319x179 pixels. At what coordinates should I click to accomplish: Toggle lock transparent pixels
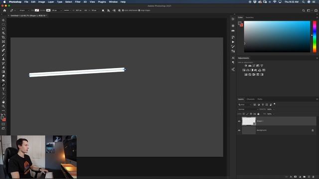point(244,114)
